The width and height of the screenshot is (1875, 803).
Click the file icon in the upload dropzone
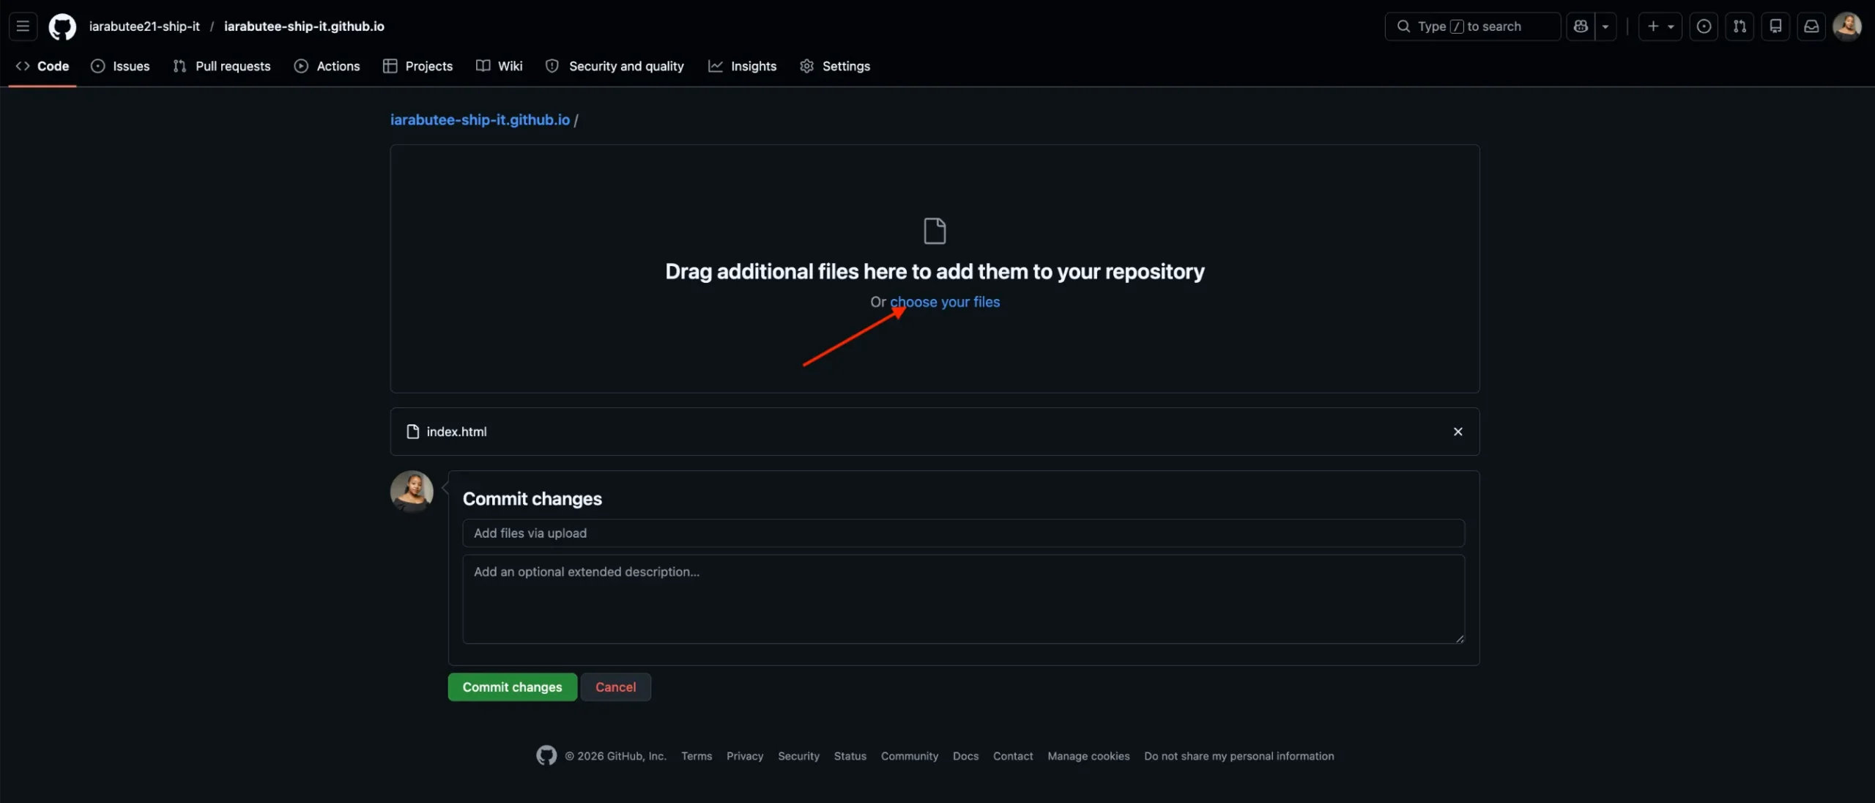[935, 232]
